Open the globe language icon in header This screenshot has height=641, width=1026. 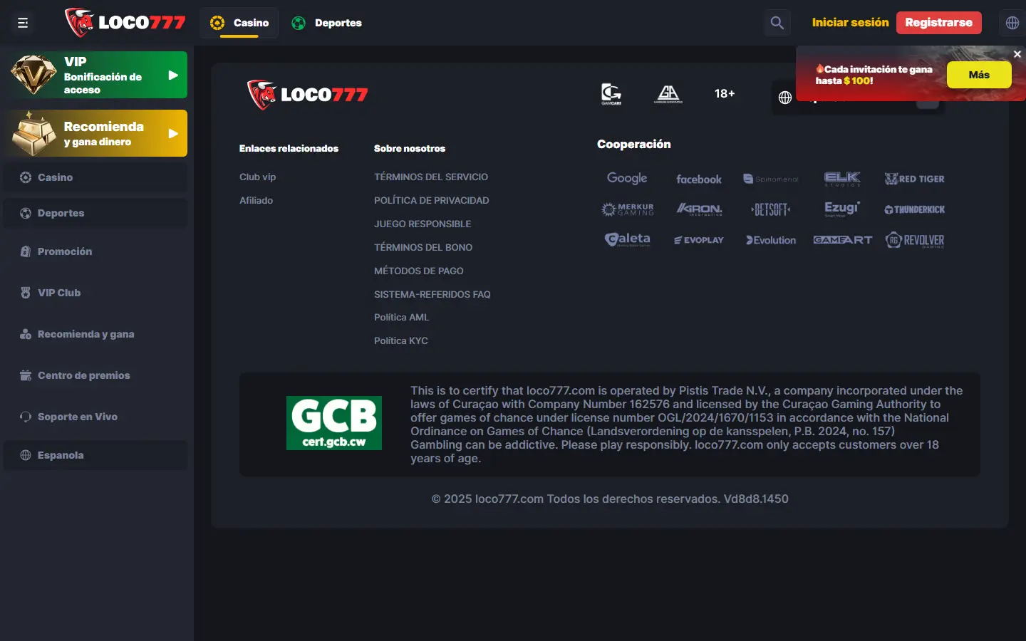click(1012, 23)
